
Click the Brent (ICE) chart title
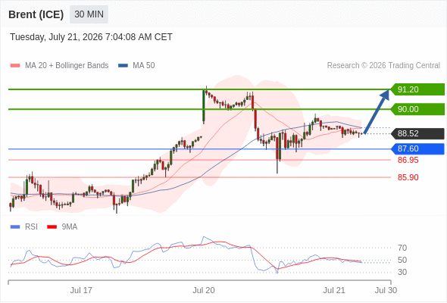36,14
